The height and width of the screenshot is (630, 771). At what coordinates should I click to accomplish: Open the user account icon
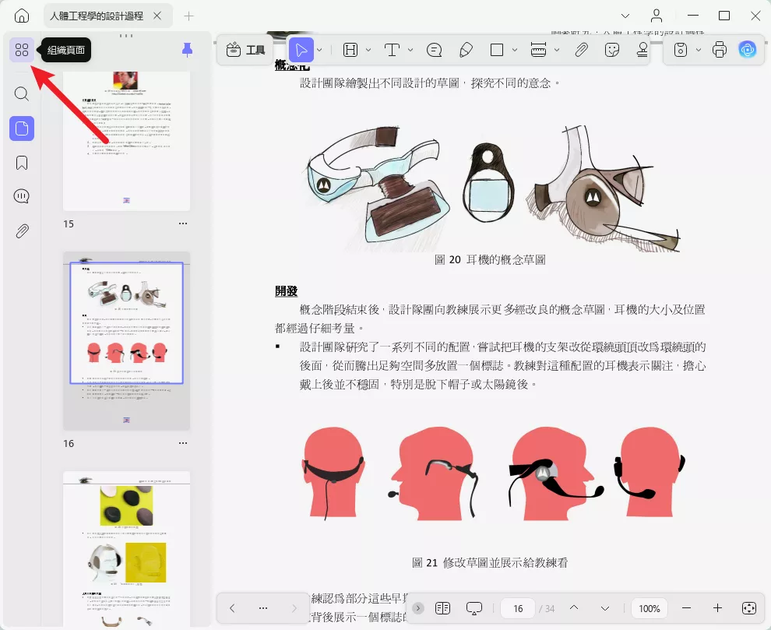(657, 16)
